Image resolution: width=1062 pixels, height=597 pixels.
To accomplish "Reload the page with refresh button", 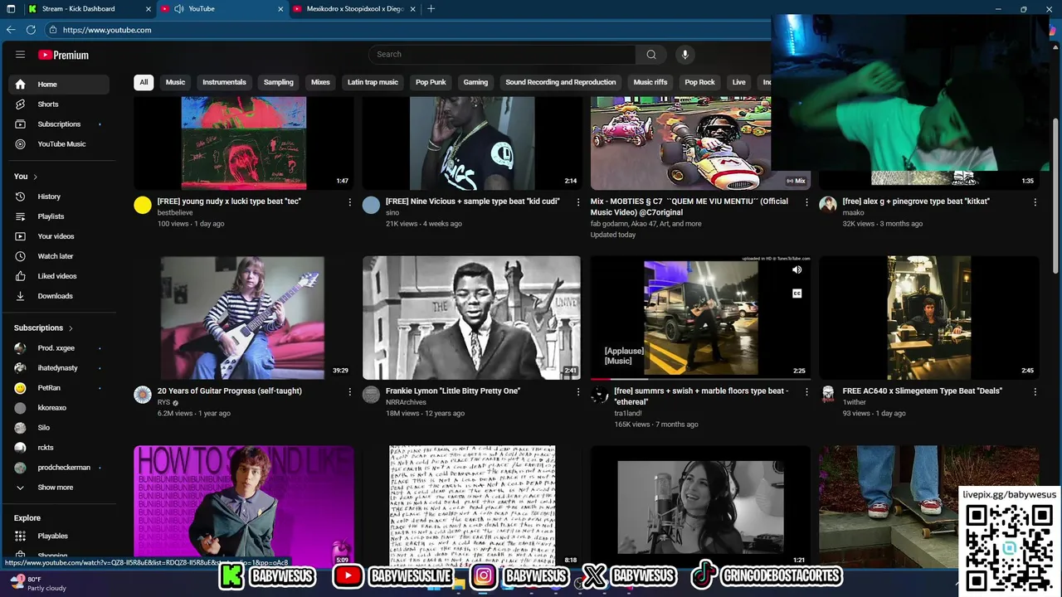I will tap(31, 30).
